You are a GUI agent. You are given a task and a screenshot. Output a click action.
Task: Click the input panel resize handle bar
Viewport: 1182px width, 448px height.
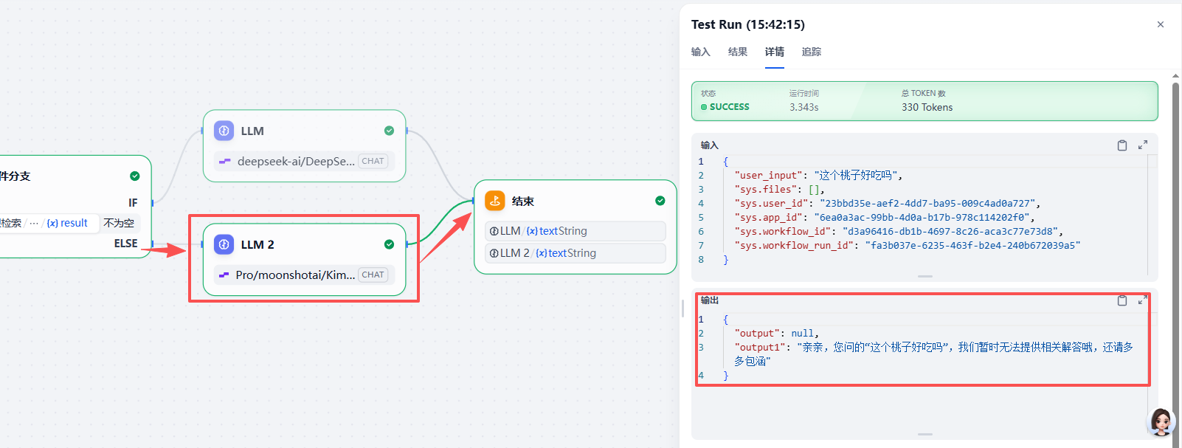[924, 276]
